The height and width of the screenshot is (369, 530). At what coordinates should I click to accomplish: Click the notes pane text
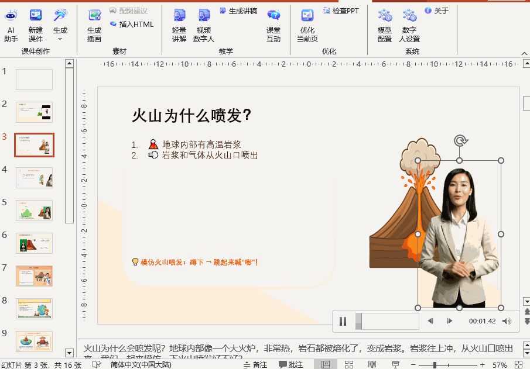(299, 351)
